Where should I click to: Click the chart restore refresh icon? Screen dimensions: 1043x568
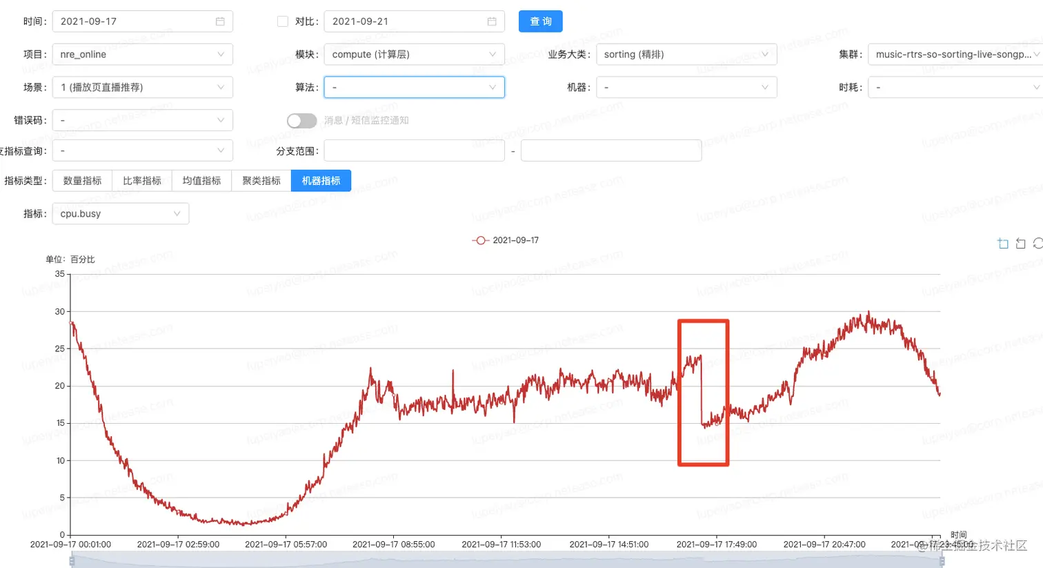1038,244
